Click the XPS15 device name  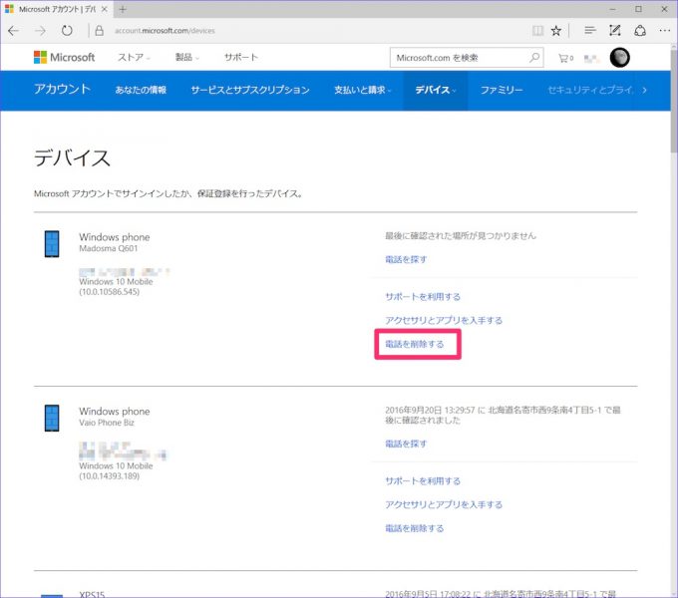coord(92,594)
